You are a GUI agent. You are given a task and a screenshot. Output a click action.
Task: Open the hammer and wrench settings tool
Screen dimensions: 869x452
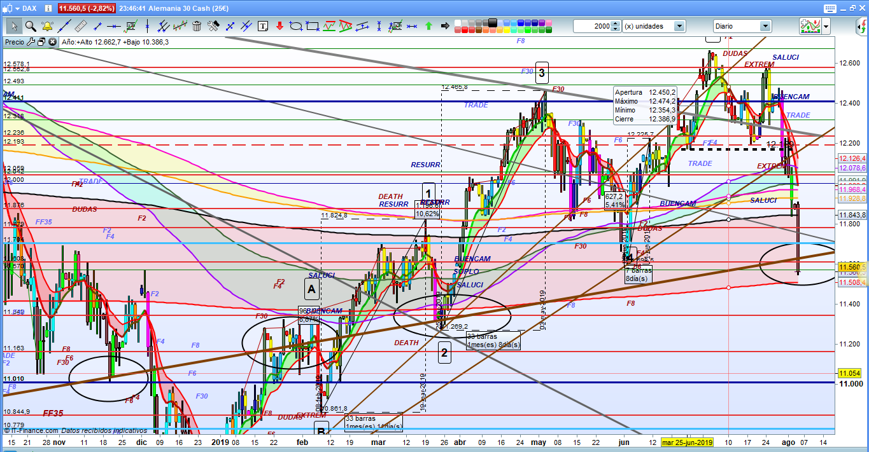[x=213, y=26]
